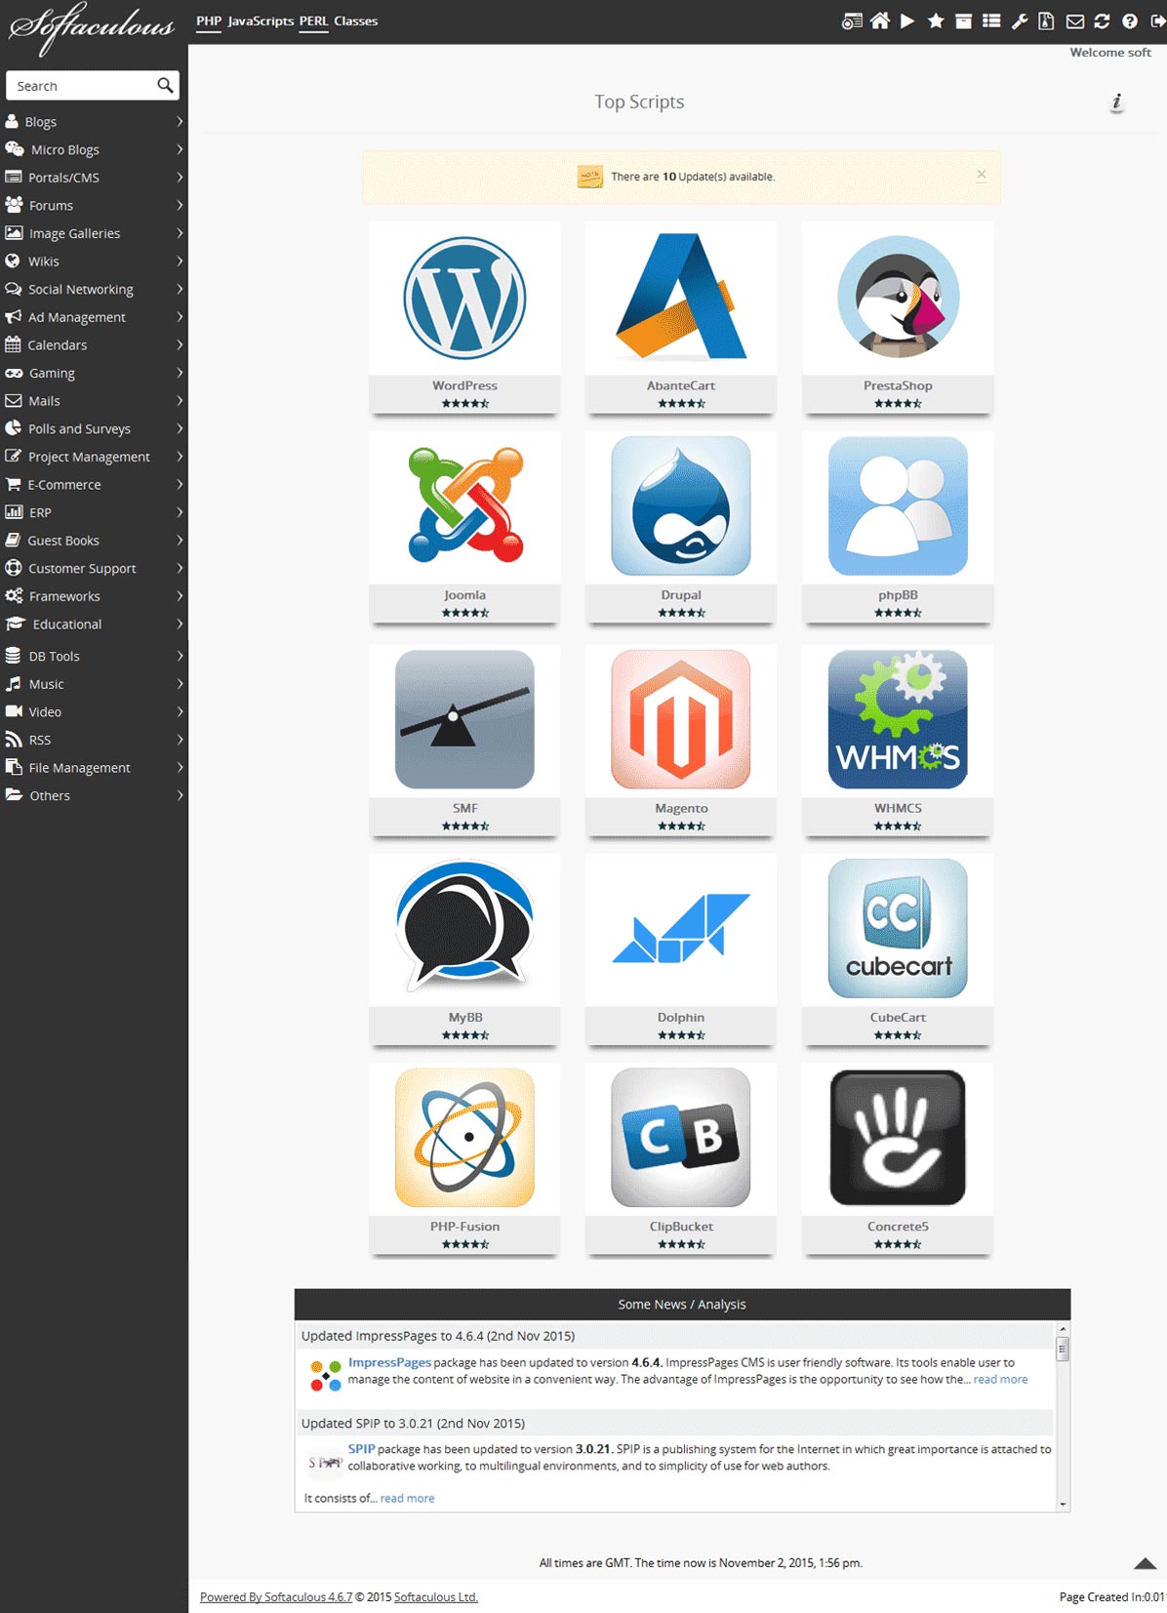1167x1613 pixels.
Task: Click news scrollbar down arrow
Action: coord(1063,1505)
